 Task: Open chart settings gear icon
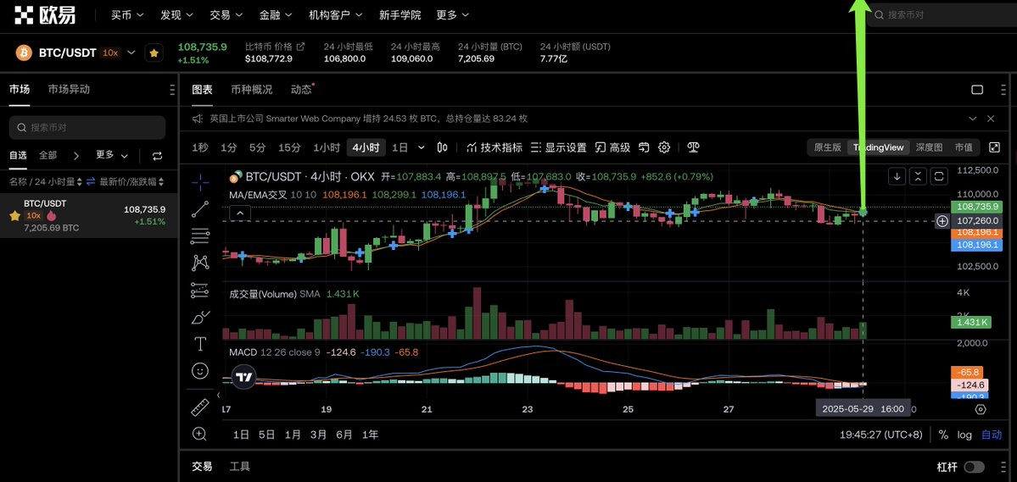point(663,147)
